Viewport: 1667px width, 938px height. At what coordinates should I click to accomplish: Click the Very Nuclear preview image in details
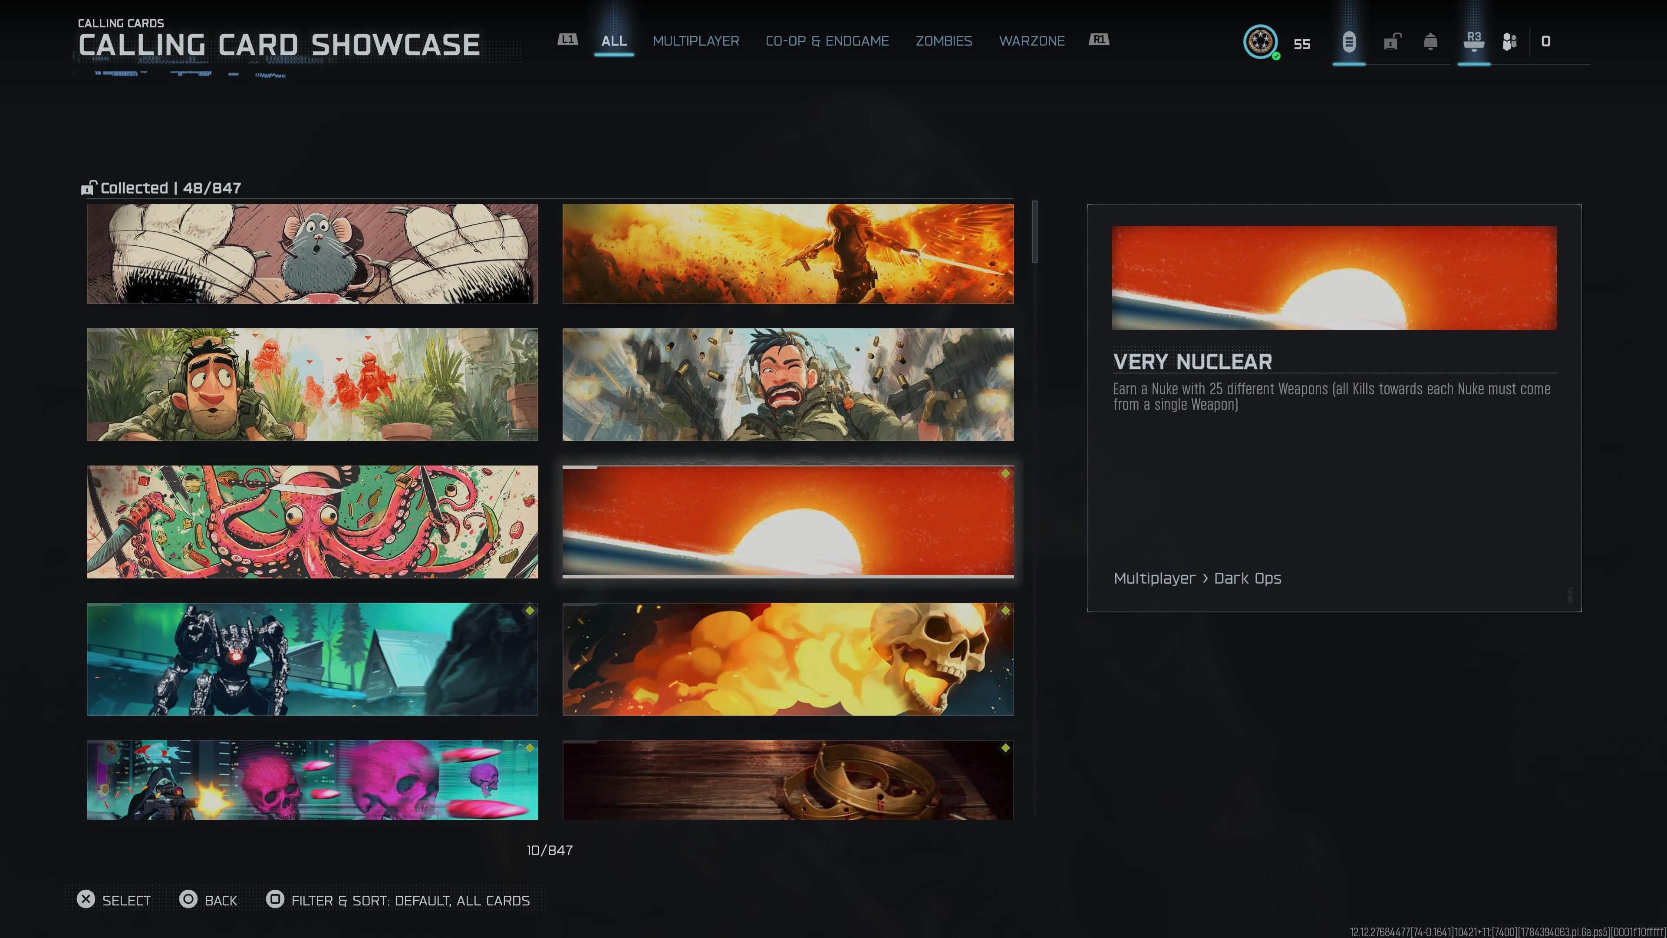click(x=1334, y=278)
